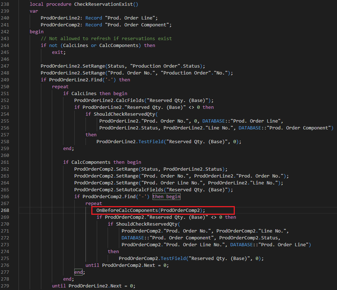Click line number 279 in the gutter

5,286
